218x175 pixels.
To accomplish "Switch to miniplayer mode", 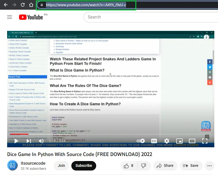I will (179, 141).
